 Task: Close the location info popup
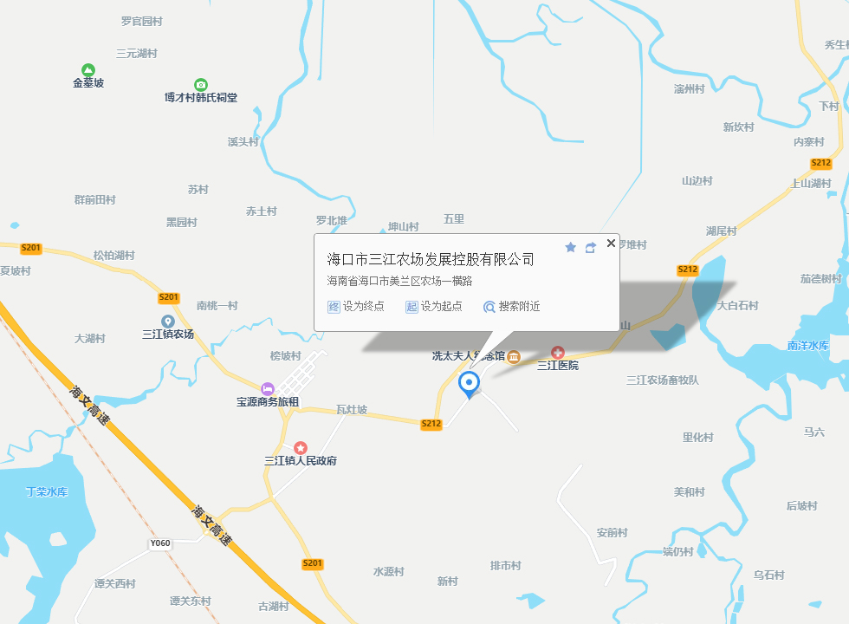pyautogui.click(x=611, y=244)
